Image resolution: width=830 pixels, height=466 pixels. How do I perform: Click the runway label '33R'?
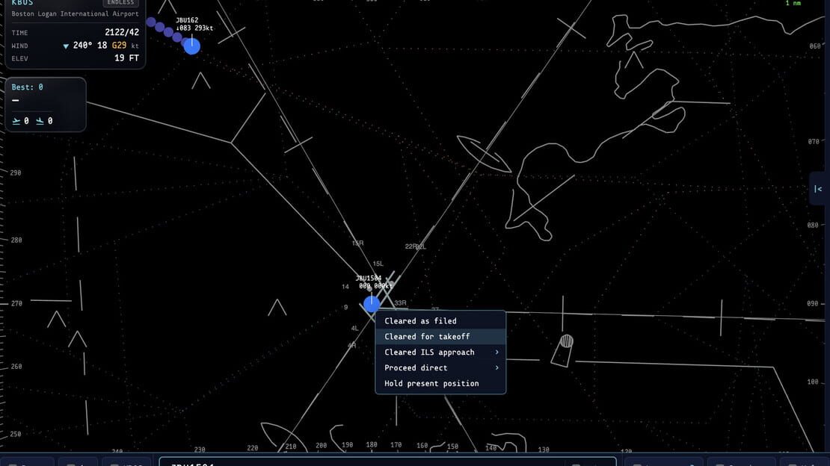400,303
